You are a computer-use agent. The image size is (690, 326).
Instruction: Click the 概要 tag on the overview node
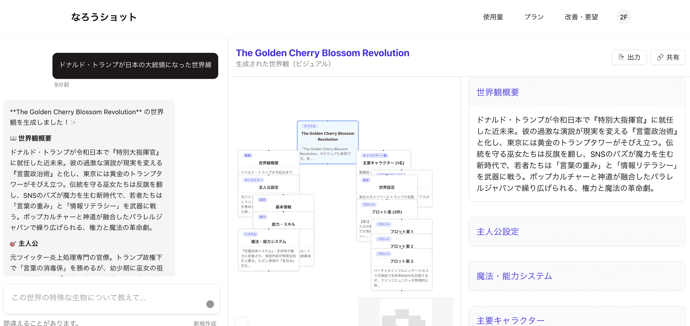tap(248, 155)
